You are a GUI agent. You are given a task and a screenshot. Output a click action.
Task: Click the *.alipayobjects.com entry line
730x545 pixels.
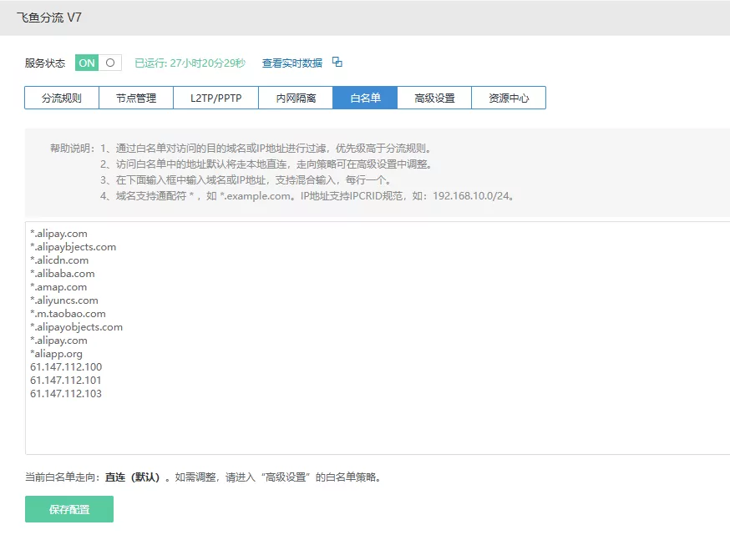[x=76, y=327]
